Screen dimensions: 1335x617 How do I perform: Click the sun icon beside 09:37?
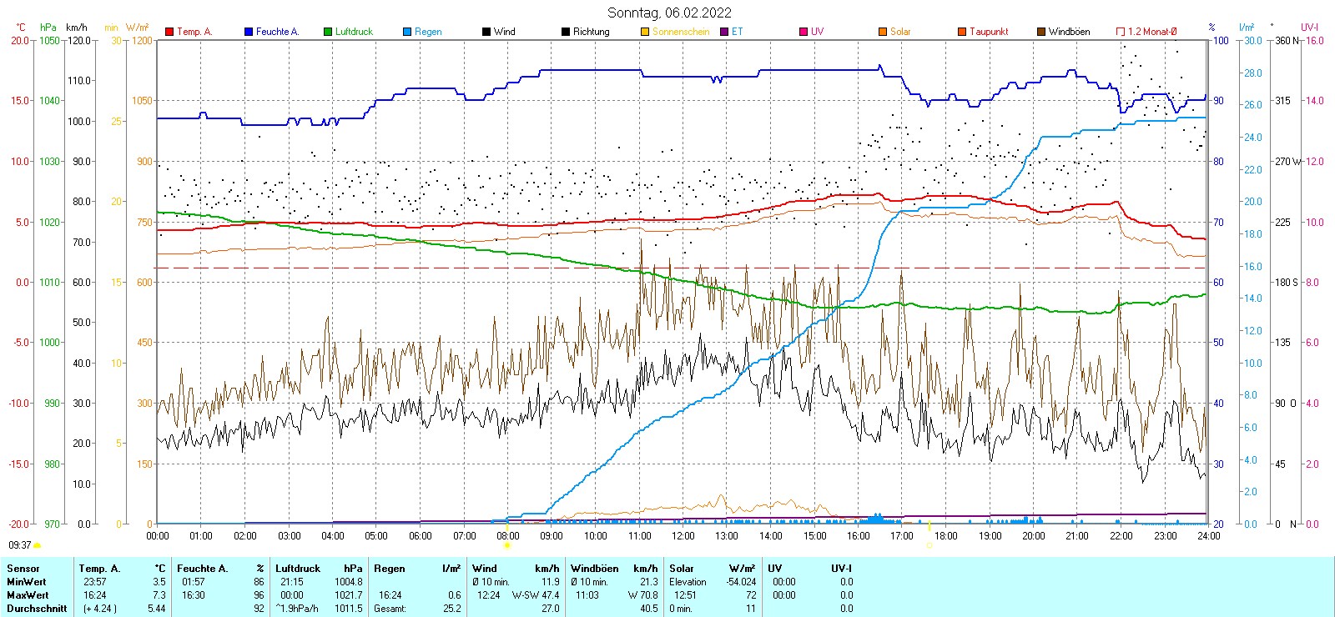pyautogui.click(x=38, y=545)
